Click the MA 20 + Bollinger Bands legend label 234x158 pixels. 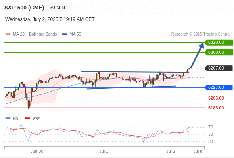[35, 34]
